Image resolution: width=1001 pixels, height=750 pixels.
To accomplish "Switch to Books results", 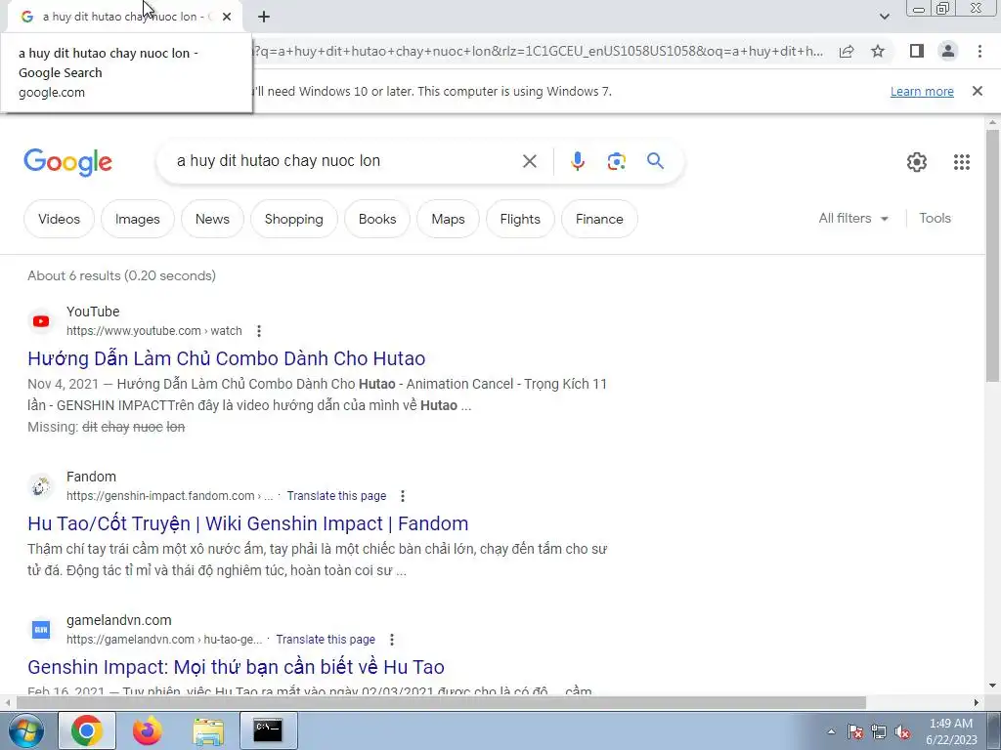I will coord(377,219).
